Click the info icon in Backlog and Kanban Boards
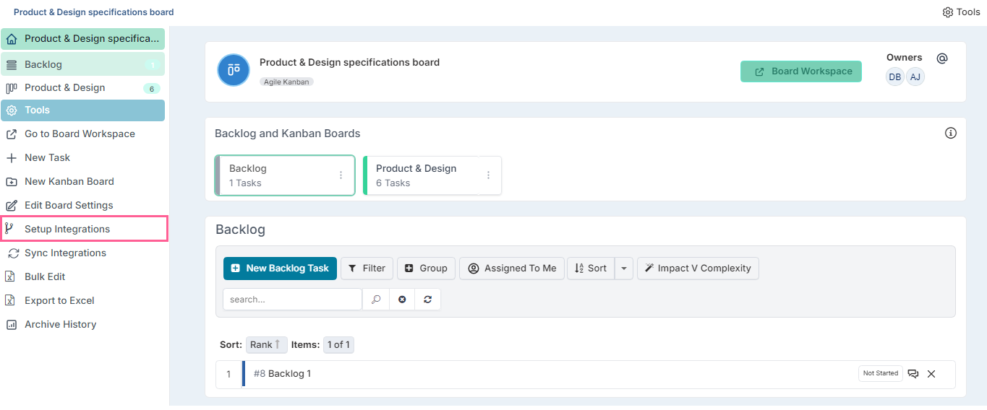Viewport: 987px width, 410px height. coord(951,133)
